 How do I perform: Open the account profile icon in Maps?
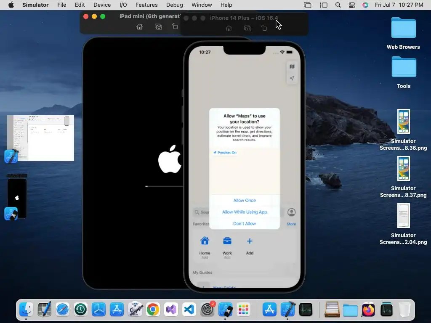[291, 212]
